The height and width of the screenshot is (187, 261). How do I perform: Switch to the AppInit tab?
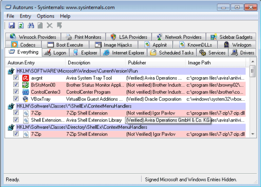point(156,45)
